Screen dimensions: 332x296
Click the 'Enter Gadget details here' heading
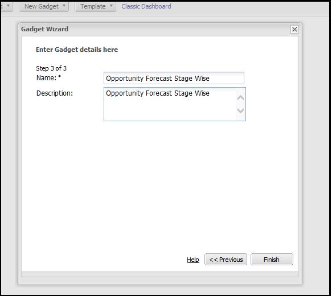(77, 50)
